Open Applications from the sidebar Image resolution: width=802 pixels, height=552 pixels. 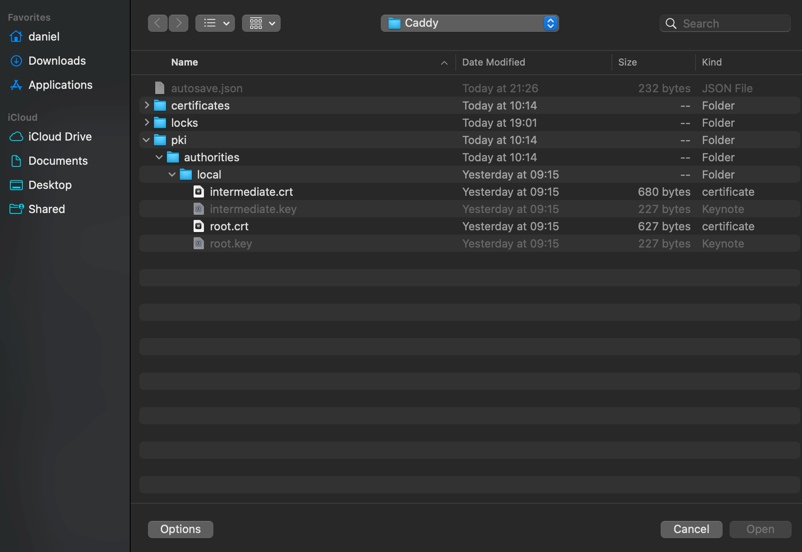tap(60, 85)
